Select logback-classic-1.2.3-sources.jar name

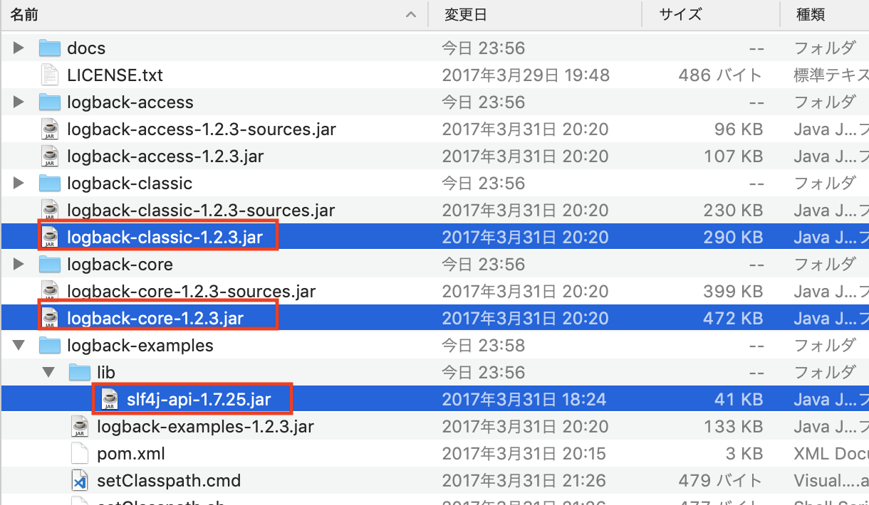[201, 211]
